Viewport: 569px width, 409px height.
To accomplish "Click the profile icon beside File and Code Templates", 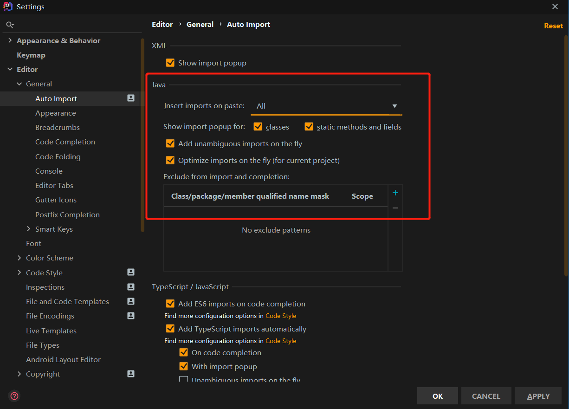I will click(131, 301).
